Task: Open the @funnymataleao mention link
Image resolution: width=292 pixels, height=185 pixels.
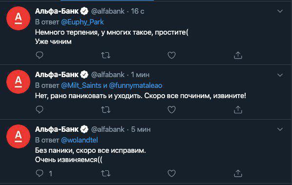Action: [136, 85]
